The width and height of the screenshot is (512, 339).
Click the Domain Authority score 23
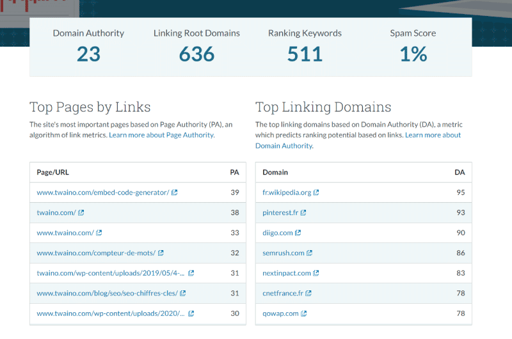(x=88, y=54)
